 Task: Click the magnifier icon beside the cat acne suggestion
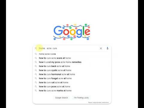pyautogui.click(x=36, y=82)
